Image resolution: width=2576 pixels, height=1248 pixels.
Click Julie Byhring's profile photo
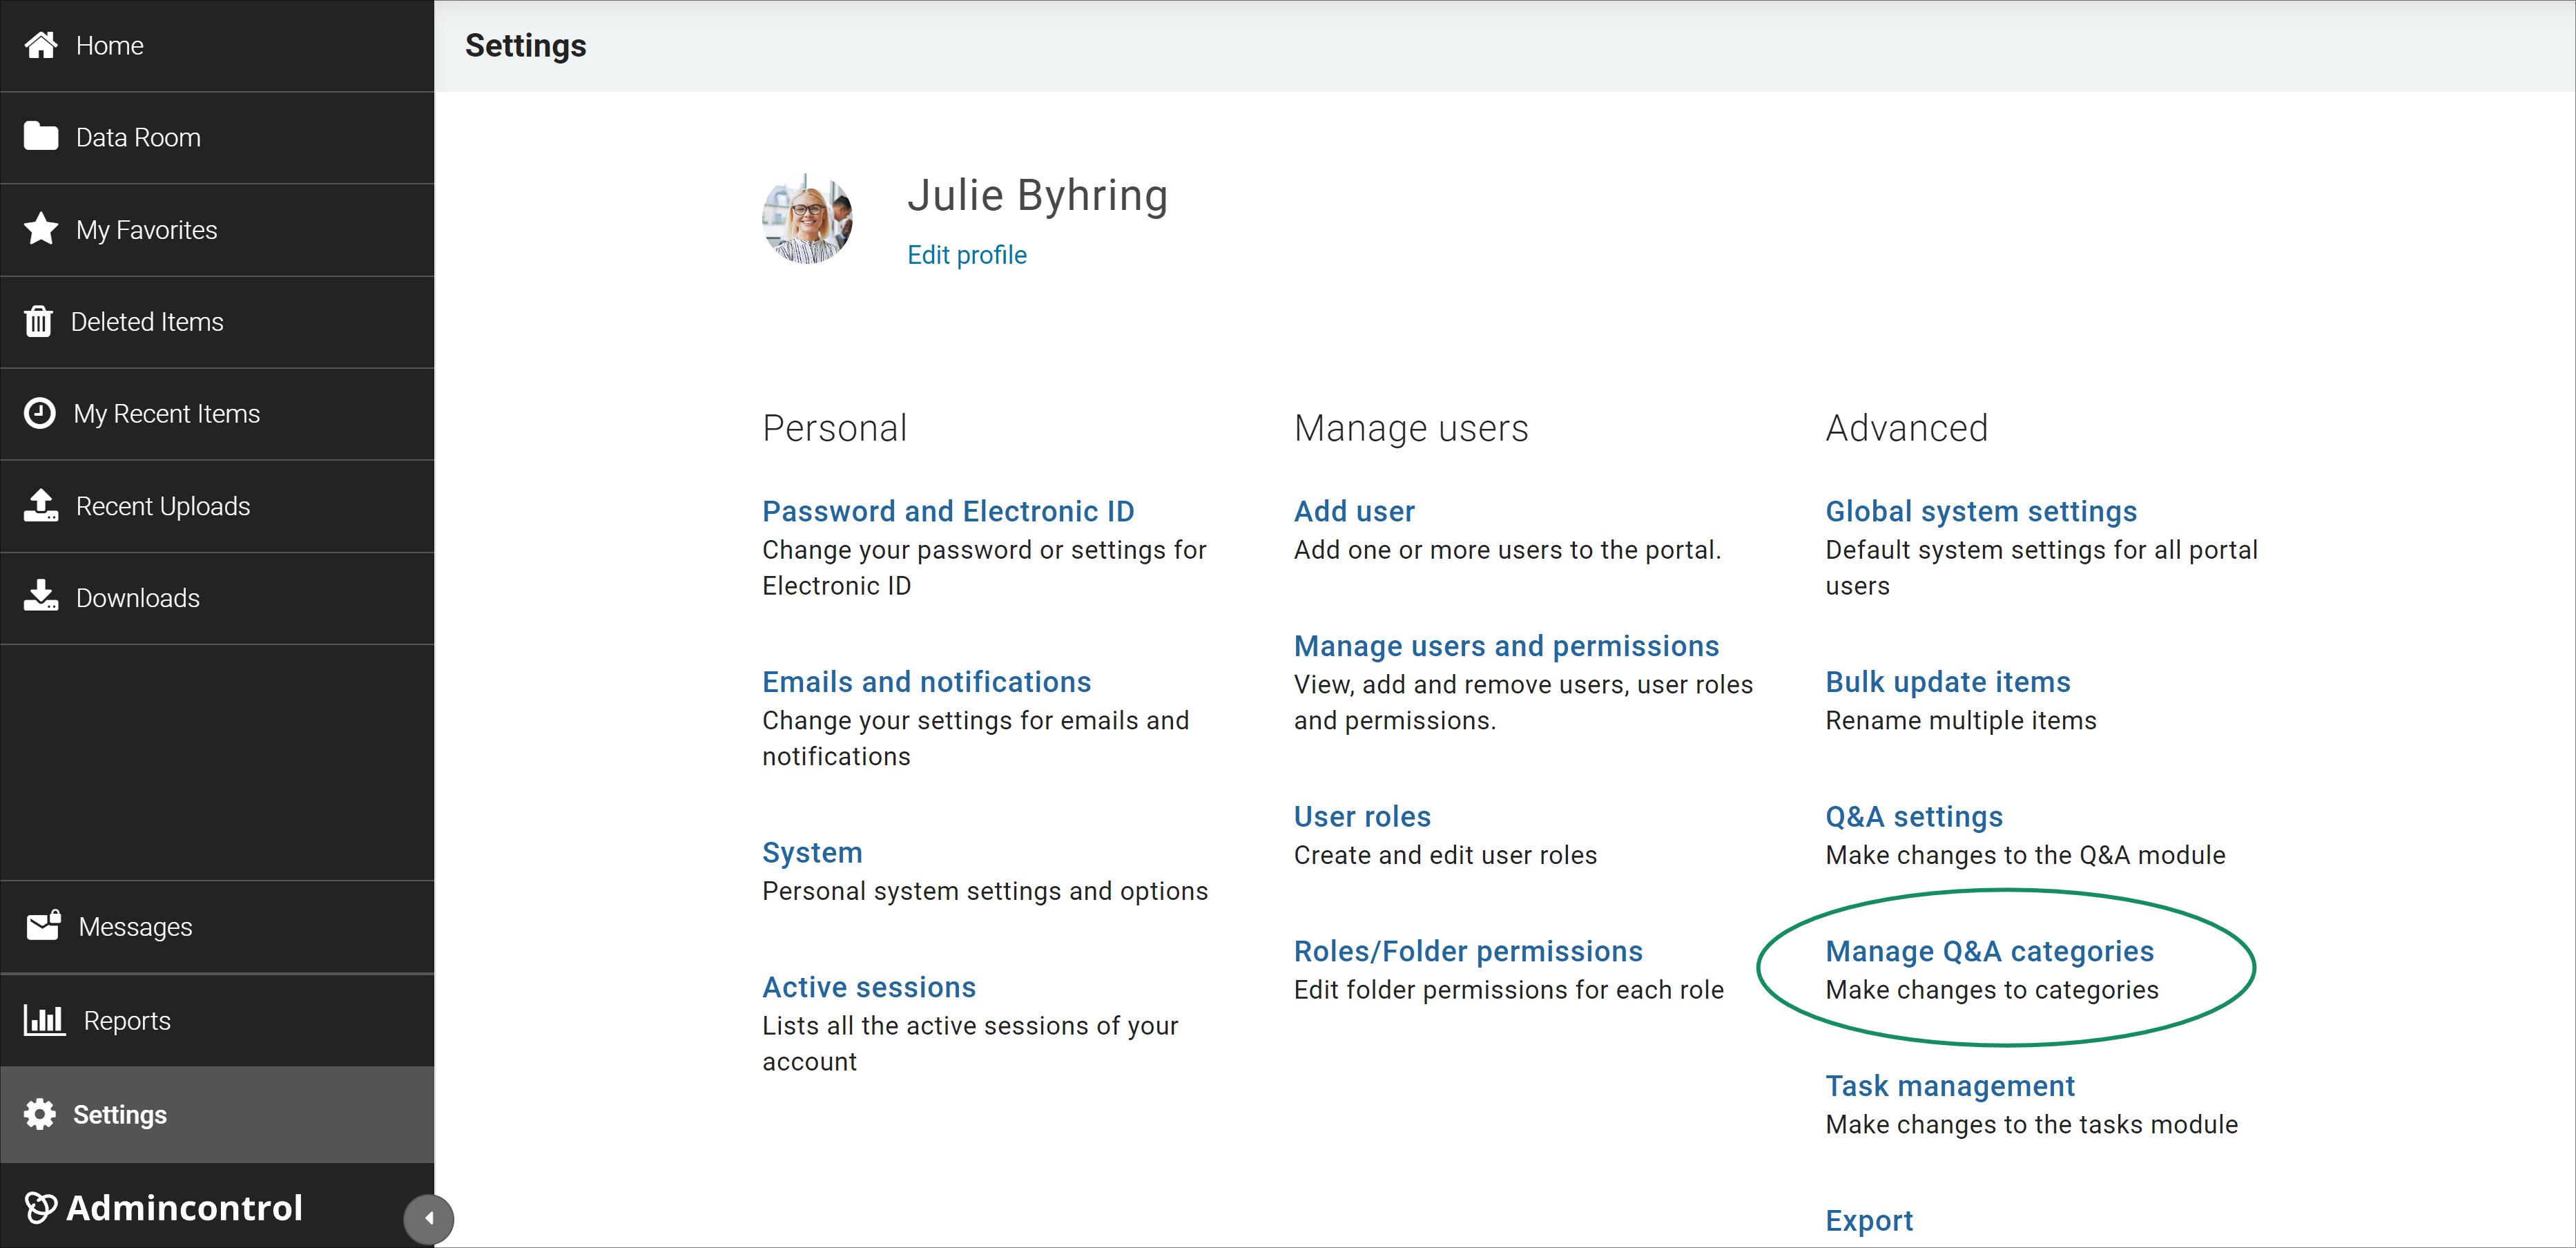click(x=808, y=218)
